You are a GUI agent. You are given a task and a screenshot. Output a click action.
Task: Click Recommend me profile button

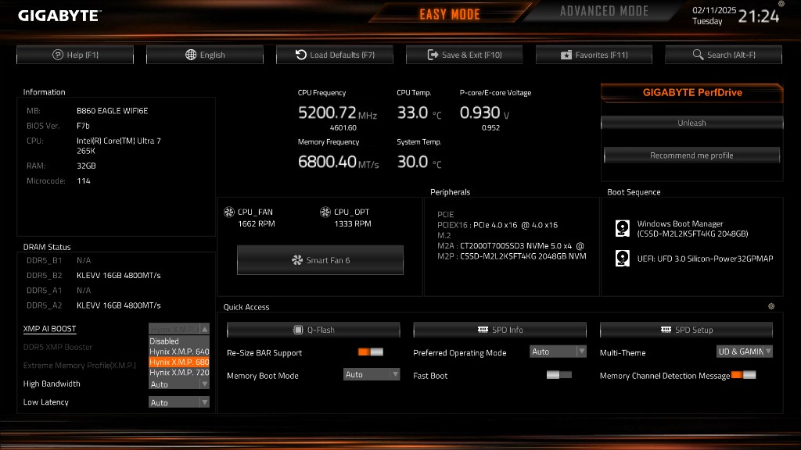coord(691,155)
